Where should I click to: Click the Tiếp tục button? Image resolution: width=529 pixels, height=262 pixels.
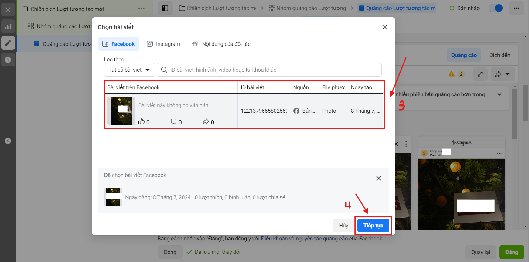[x=373, y=226]
